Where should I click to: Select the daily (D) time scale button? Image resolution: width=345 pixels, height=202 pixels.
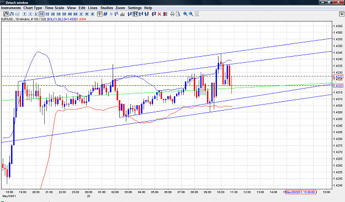pyautogui.click(x=81, y=14)
